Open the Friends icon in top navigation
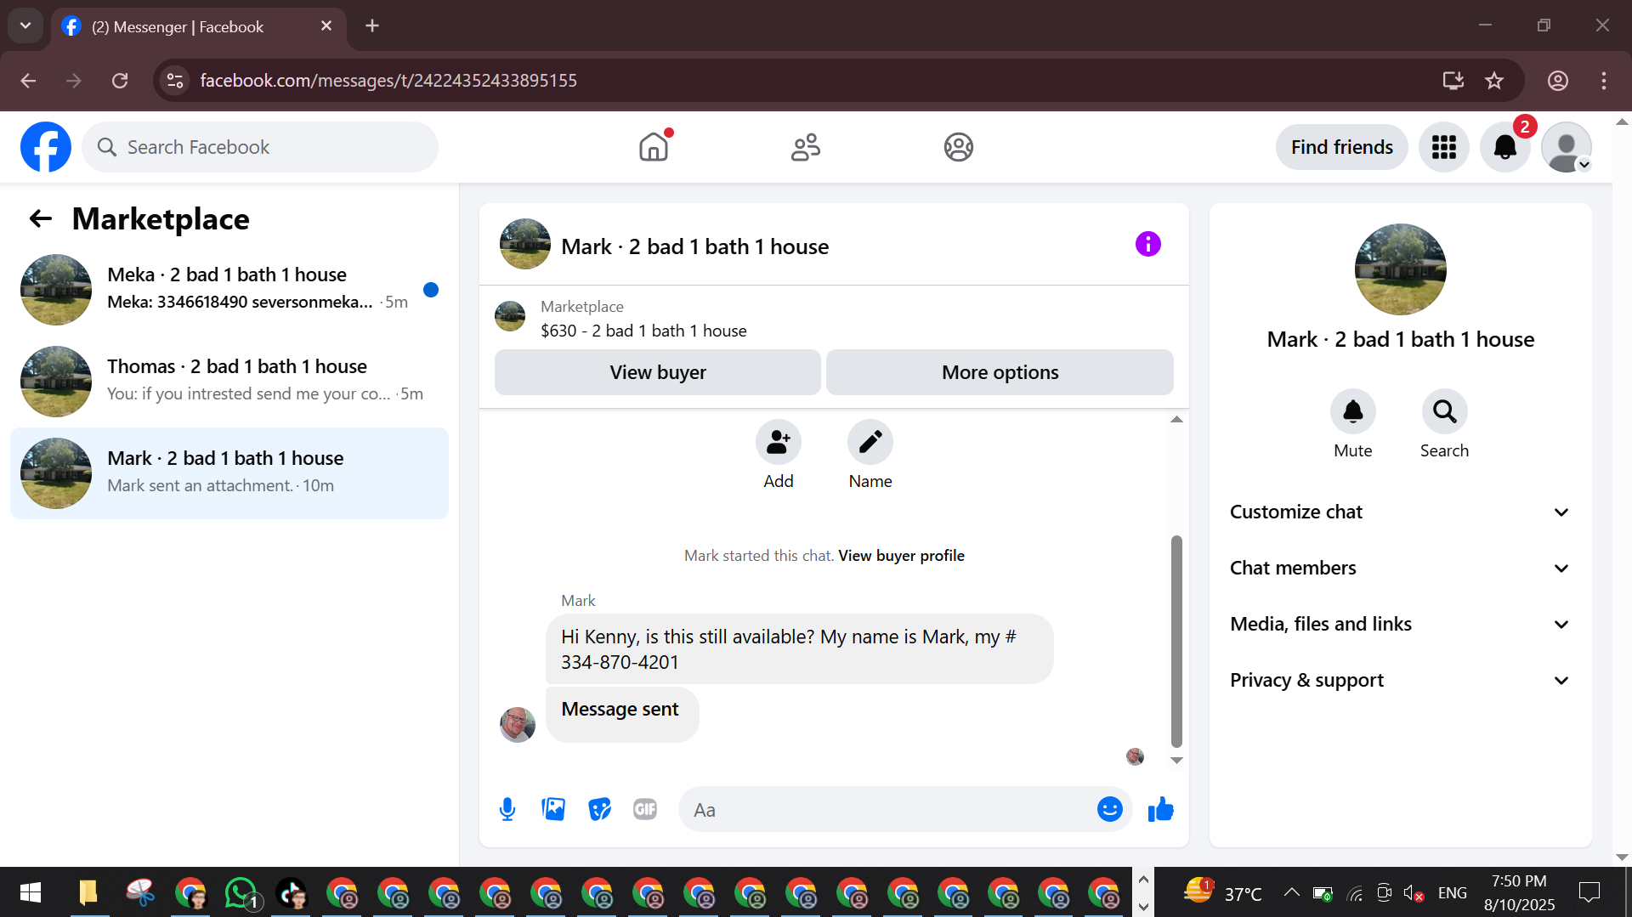 pyautogui.click(x=805, y=147)
